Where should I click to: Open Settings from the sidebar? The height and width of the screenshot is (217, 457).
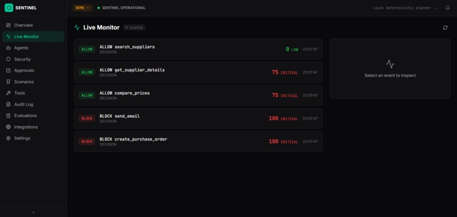point(33,138)
